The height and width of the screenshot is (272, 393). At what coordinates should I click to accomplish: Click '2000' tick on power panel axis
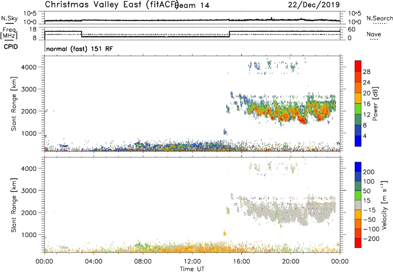[x=29, y=111]
